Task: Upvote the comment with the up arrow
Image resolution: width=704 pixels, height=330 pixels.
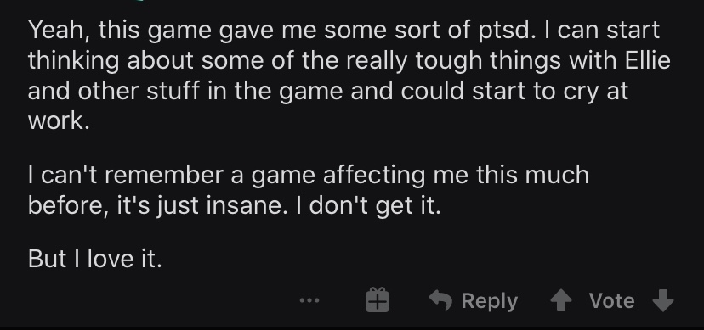Action: [561, 300]
